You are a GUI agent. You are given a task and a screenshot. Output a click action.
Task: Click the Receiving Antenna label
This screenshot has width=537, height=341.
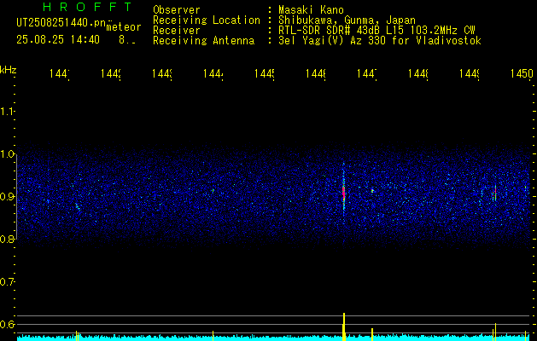click(x=204, y=41)
